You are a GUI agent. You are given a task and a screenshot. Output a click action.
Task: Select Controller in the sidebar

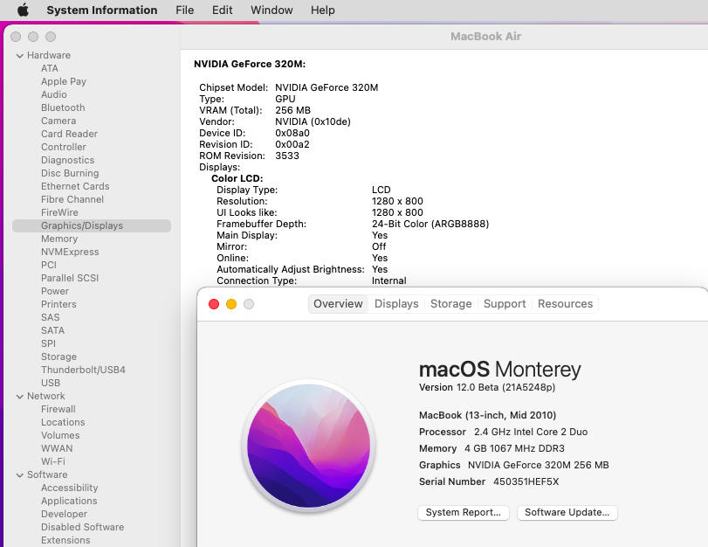point(63,147)
